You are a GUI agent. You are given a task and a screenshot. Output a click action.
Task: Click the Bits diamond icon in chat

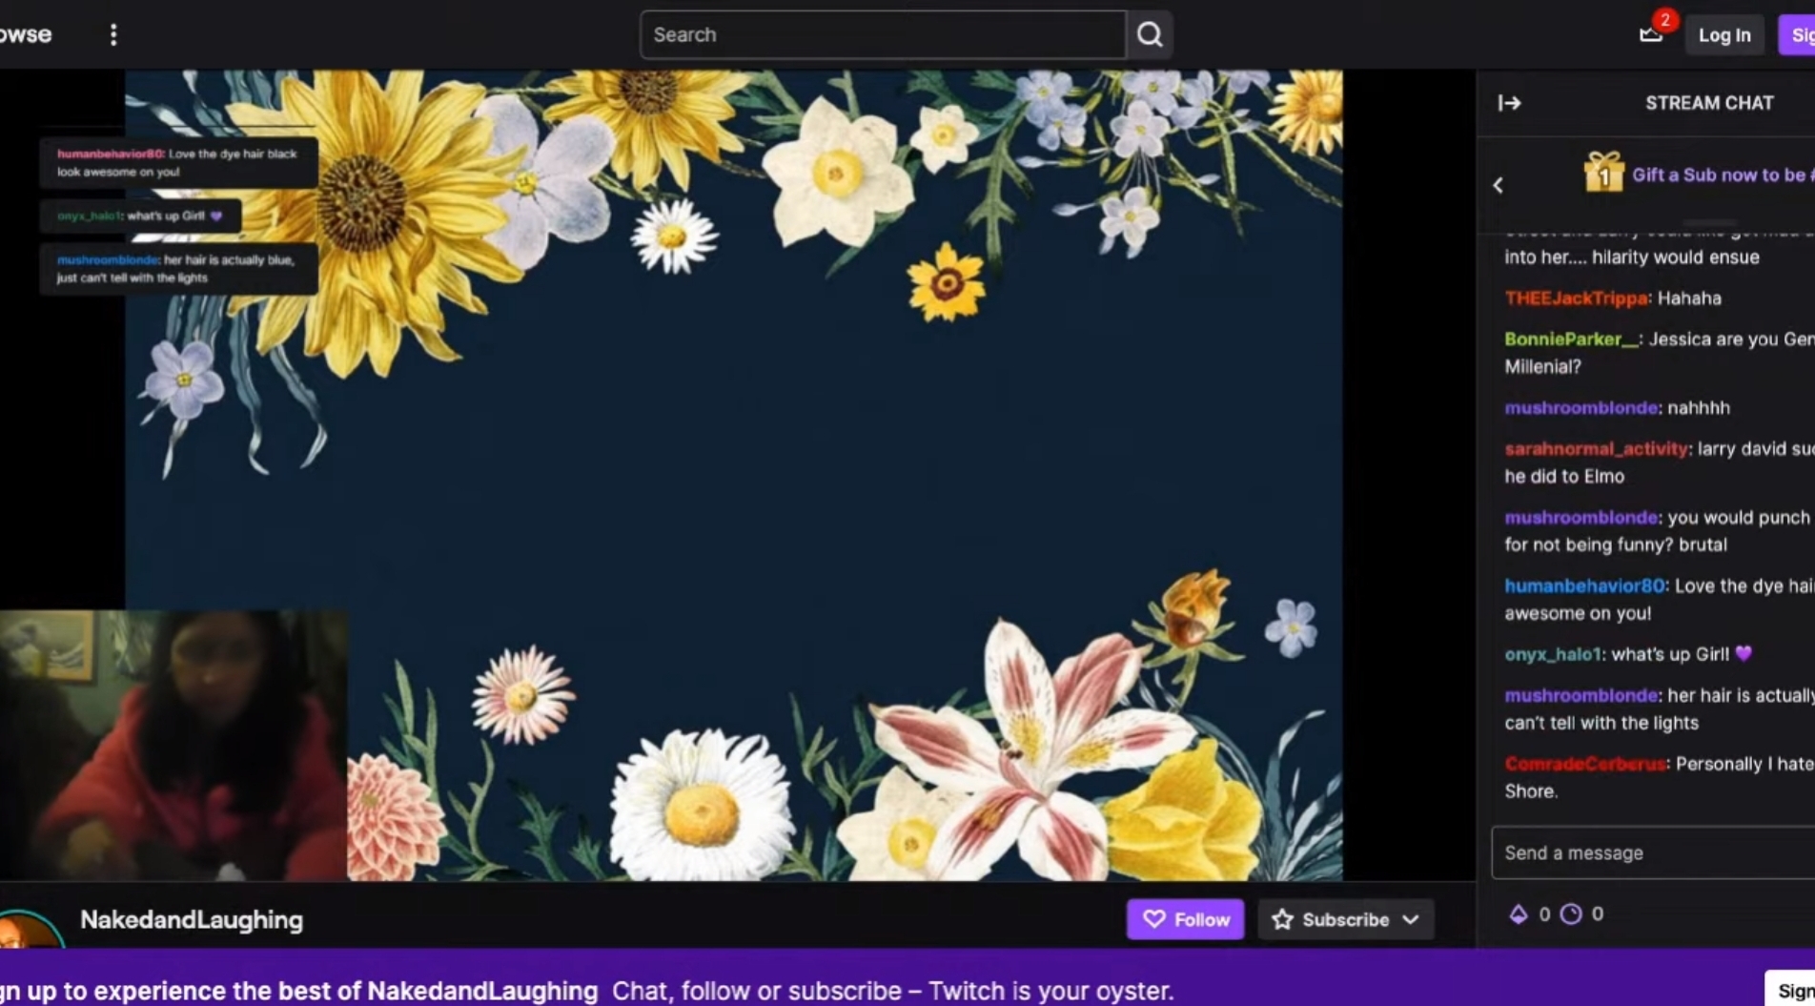[1518, 914]
